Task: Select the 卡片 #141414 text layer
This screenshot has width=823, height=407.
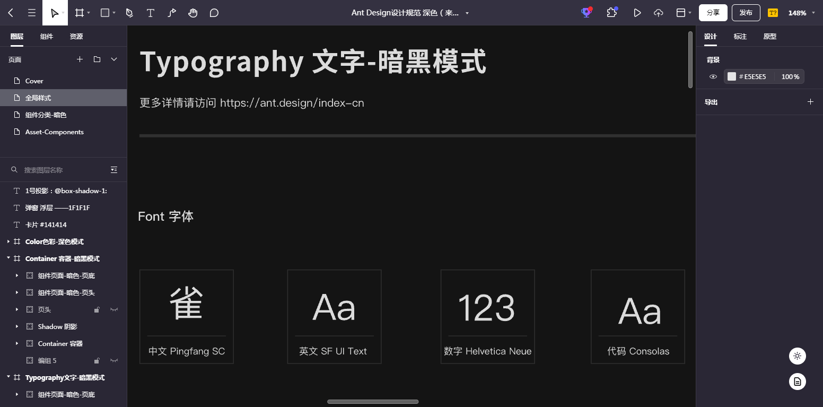Action: click(63, 224)
